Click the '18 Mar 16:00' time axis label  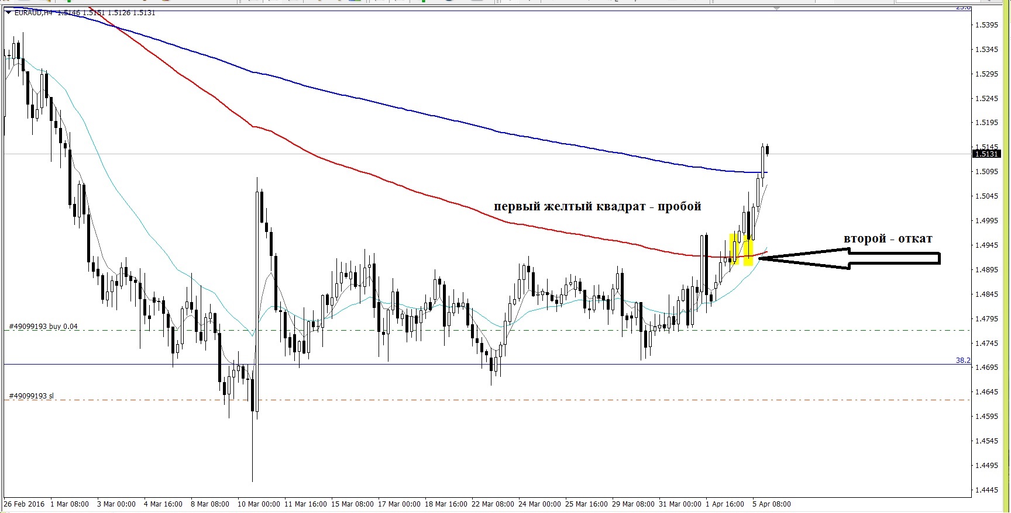446,504
